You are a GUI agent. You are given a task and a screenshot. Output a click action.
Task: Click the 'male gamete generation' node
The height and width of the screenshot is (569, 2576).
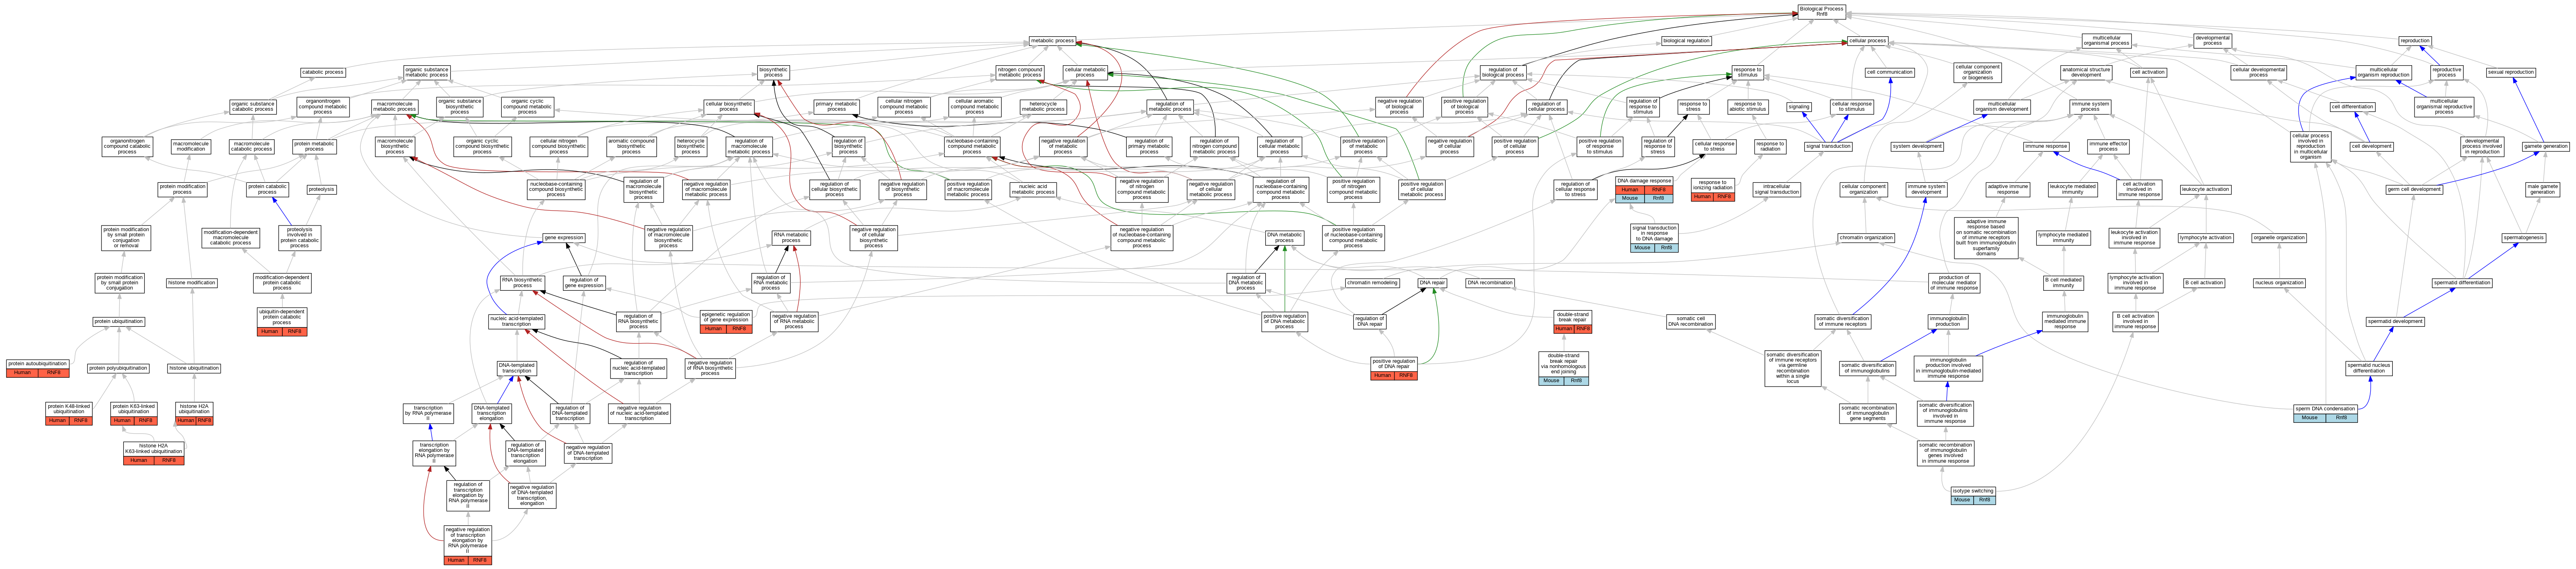coord(2543,189)
